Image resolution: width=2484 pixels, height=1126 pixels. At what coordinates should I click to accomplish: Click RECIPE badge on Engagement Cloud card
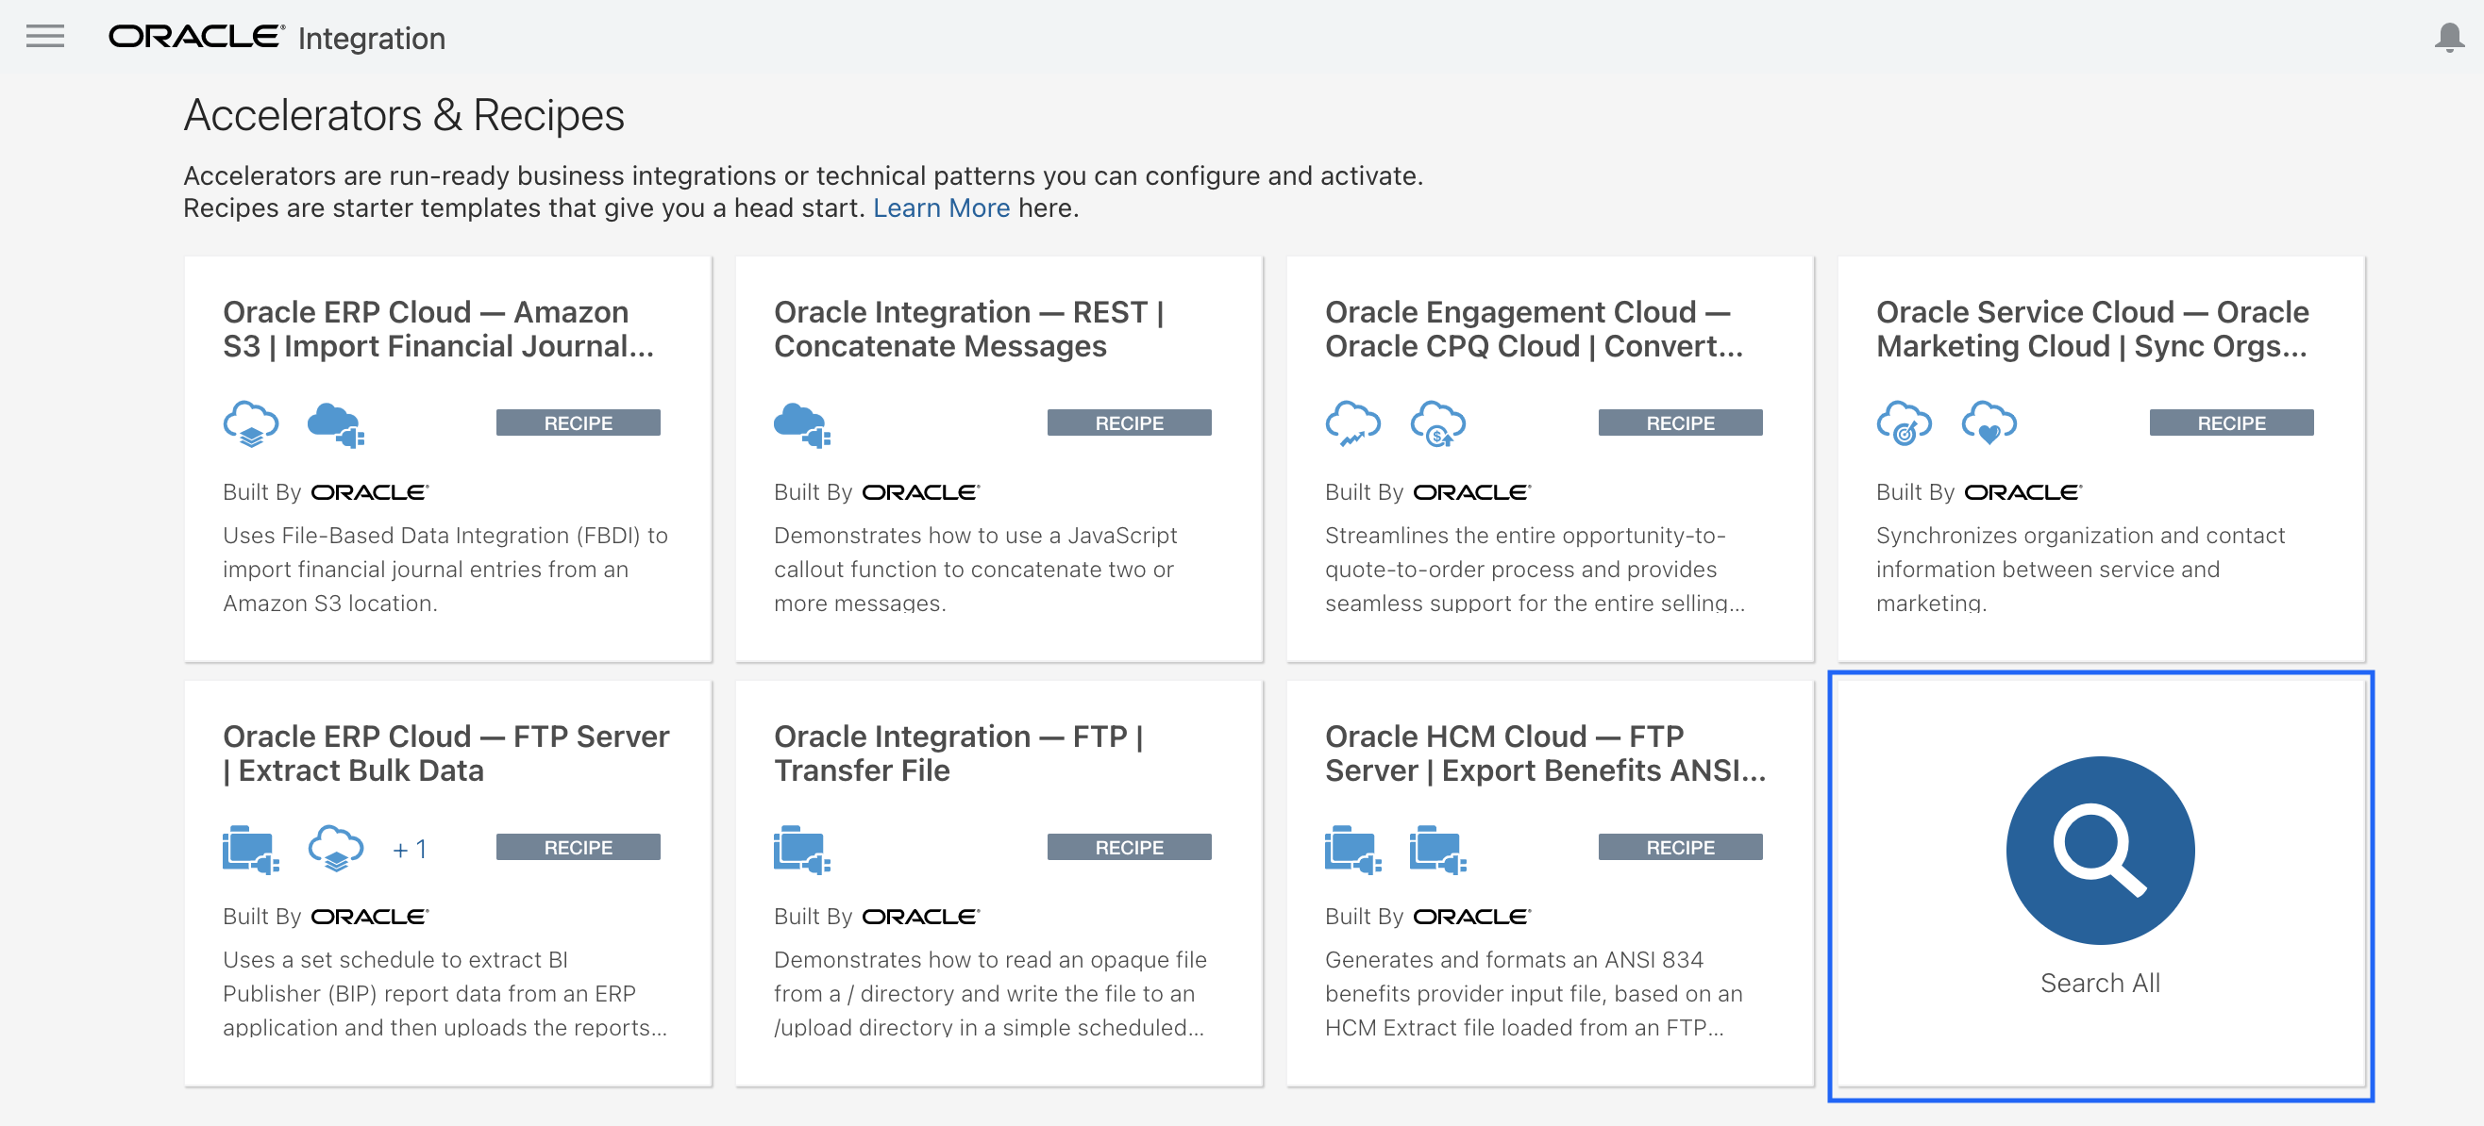coord(1680,422)
